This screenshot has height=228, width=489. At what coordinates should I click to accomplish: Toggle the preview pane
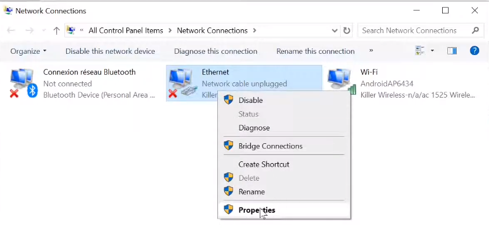(452, 51)
